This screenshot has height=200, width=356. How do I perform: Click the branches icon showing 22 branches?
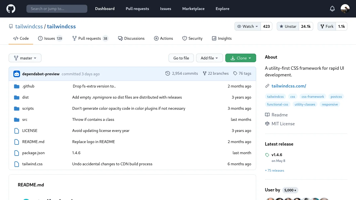coord(205,73)
